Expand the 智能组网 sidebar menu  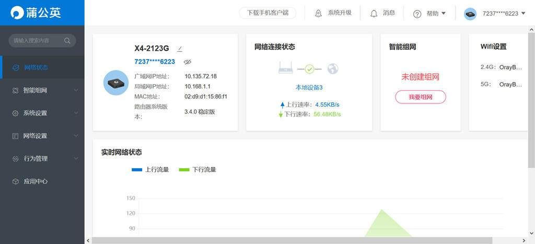42,90
